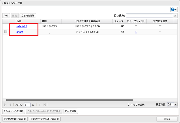Go to first page arrow icon
This screenshot has width=180, height=123.
click(x=5, y=105)
